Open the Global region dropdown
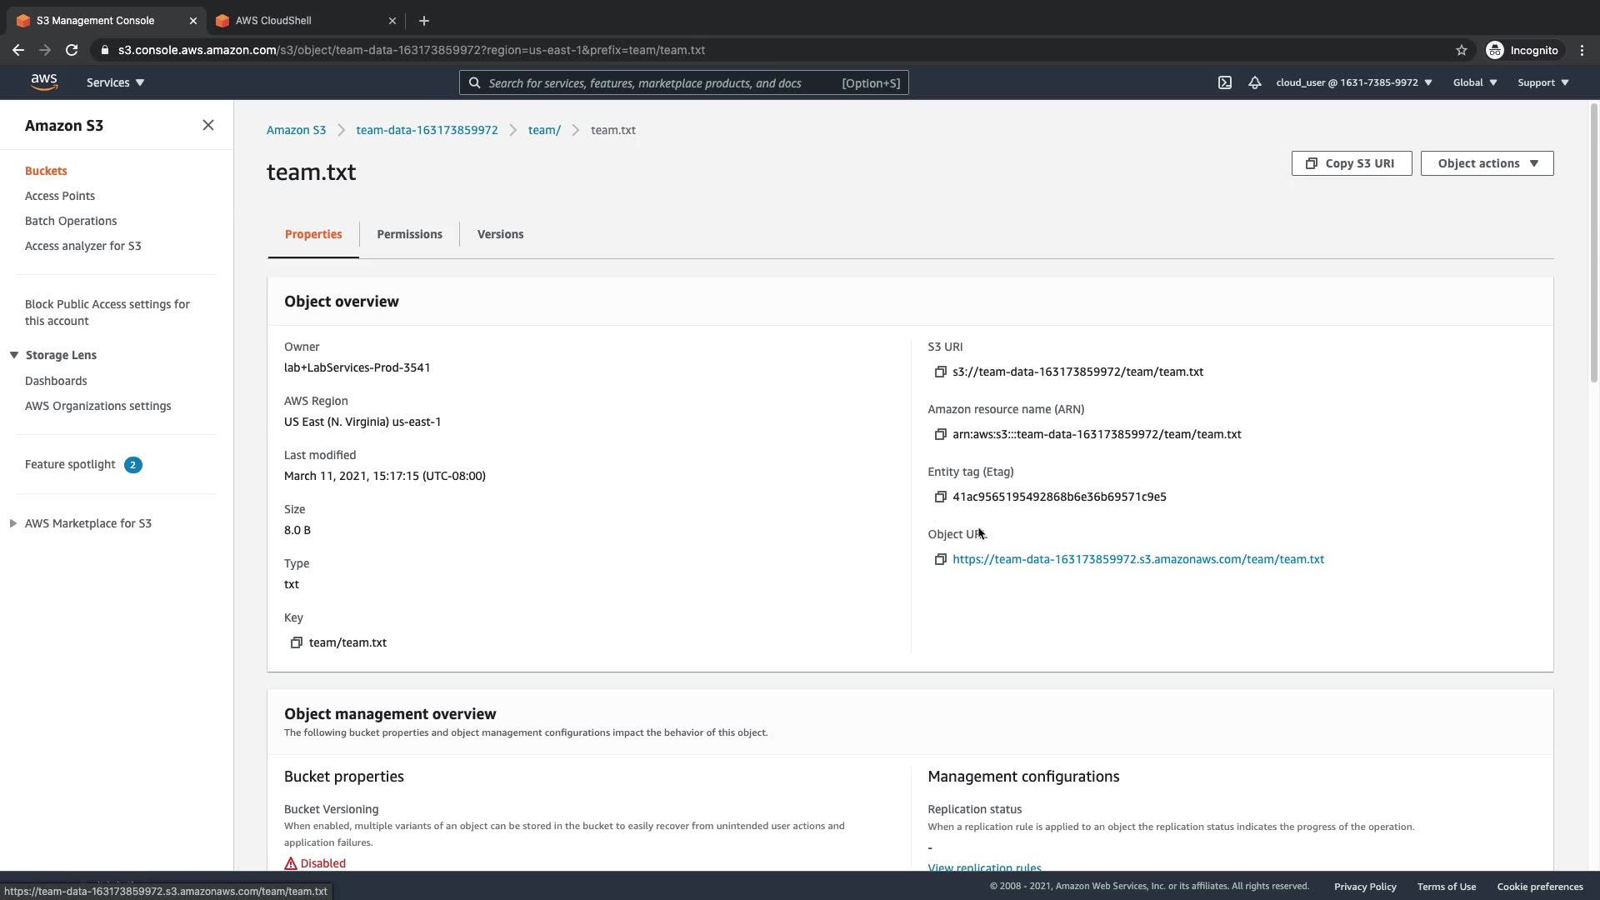 1474,82
